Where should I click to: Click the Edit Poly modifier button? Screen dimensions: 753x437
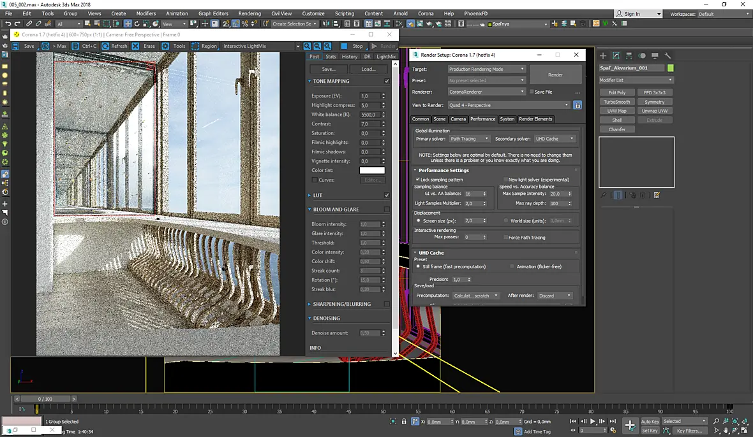pyautogui.click(x=617, y=92)
